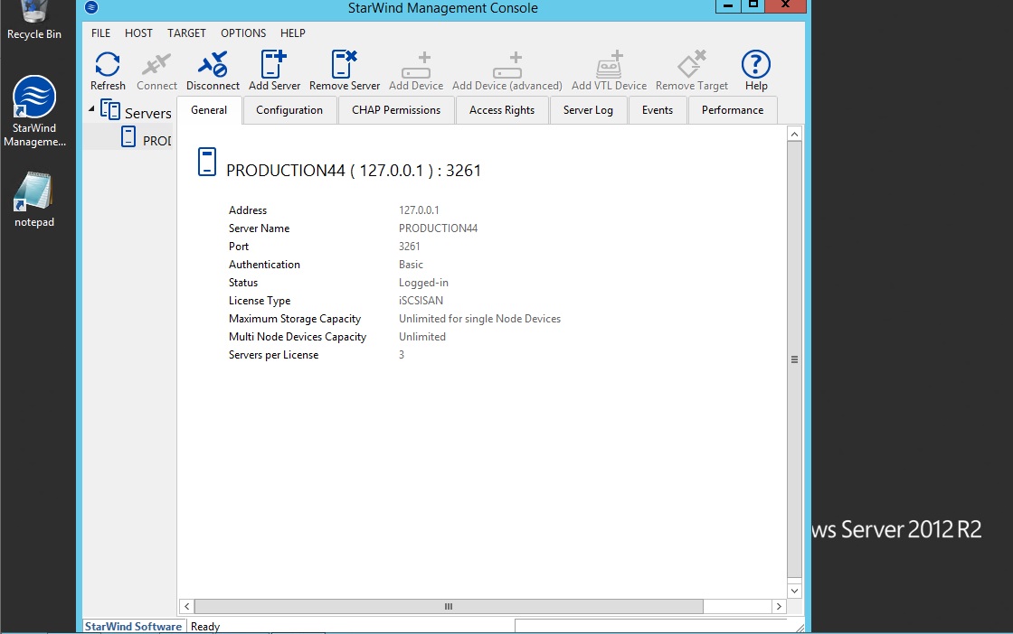Switch to the General tab
The image size is (1013, 634).
pyautogui.click(x=209, y=110)
